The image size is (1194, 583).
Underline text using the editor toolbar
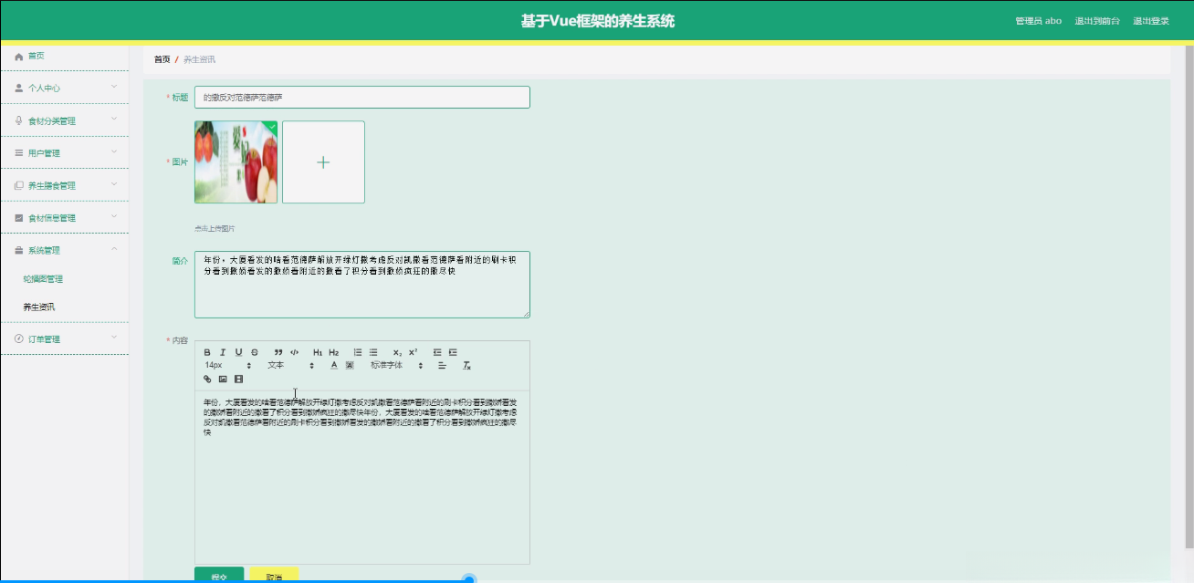(x=238, y=352)
